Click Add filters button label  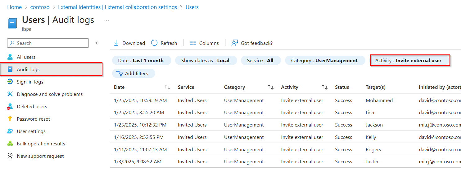pyautogui.click(x=136, y=73)
